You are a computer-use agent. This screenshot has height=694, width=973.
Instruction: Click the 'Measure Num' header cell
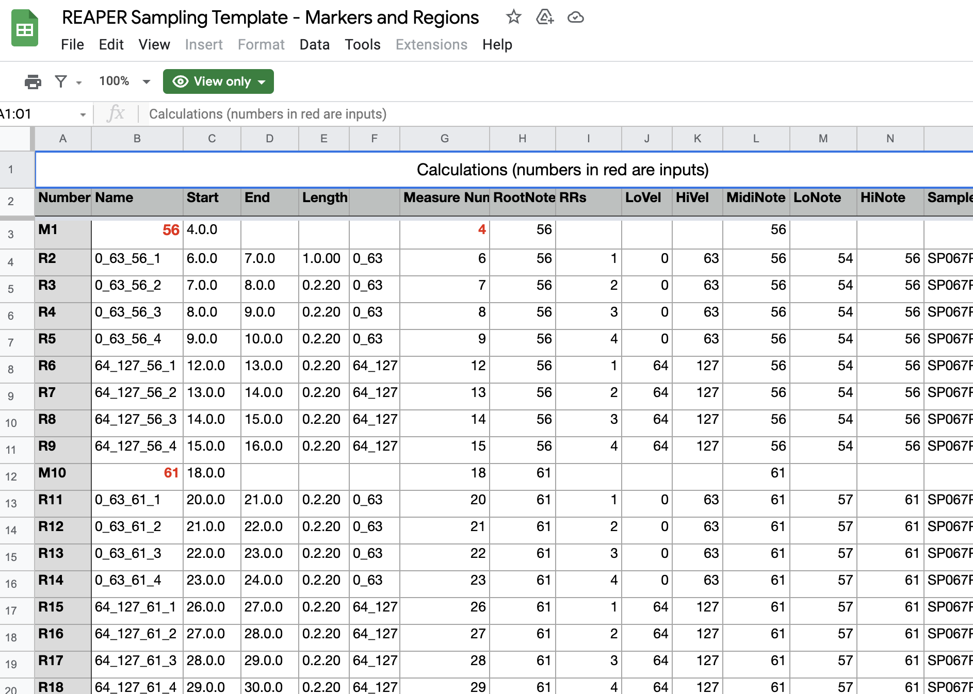click(x=445, y=202)
